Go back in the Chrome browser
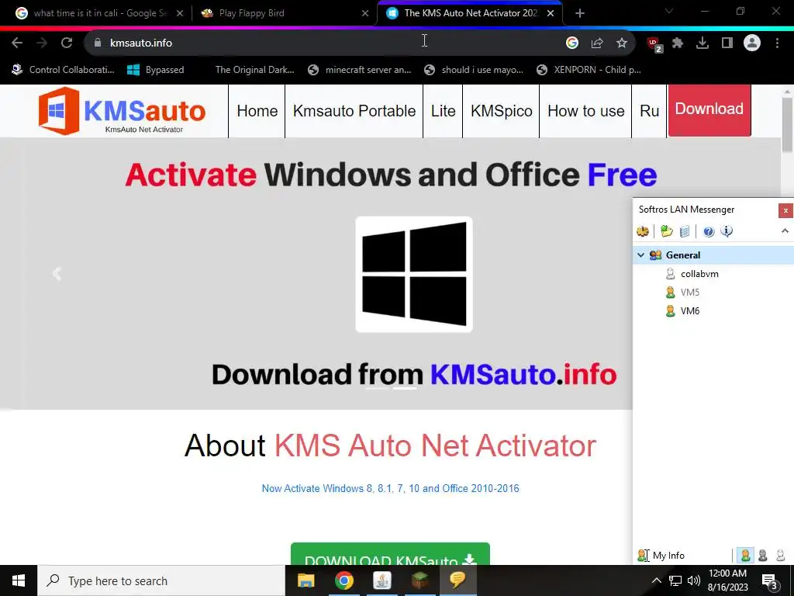 click(17, 43)
